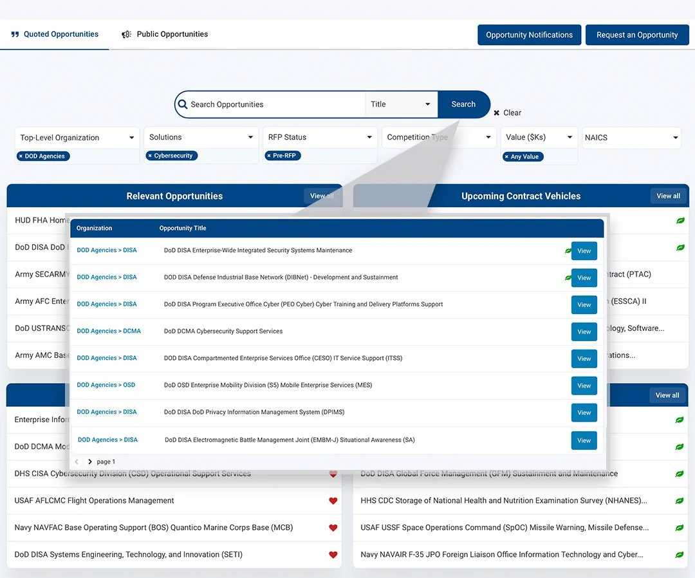
Task: Open the Quoted Opportunities tab
Action: pyautogui.click(x=55, y=34)
